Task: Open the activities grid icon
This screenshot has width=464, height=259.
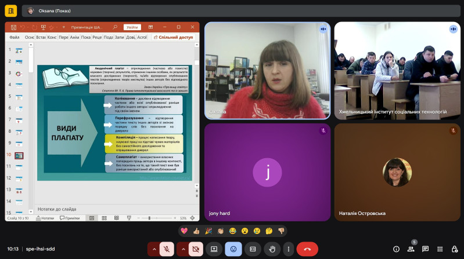Action: click(440, 249)
